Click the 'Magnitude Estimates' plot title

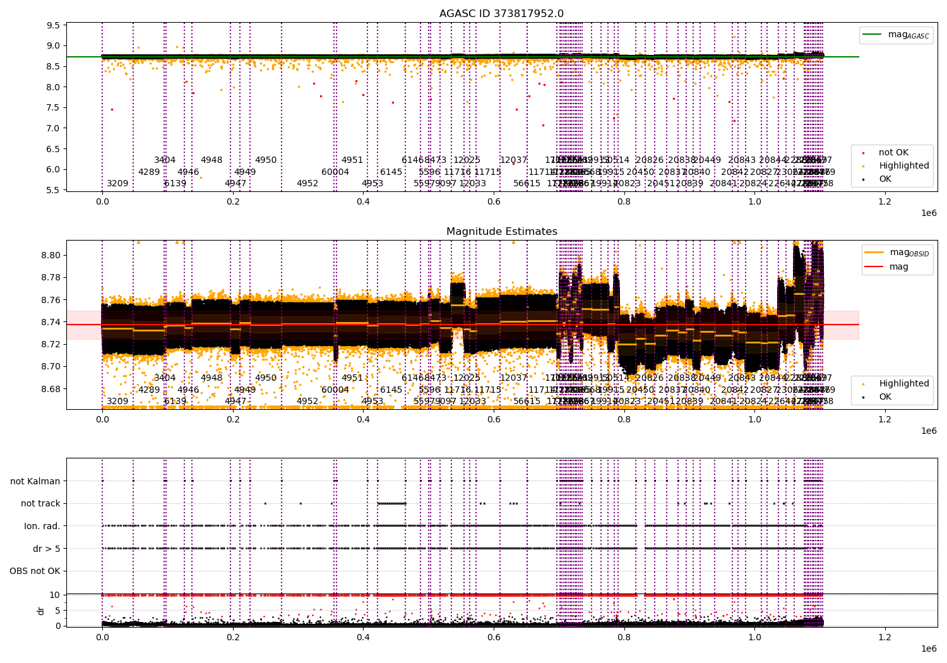501,232
